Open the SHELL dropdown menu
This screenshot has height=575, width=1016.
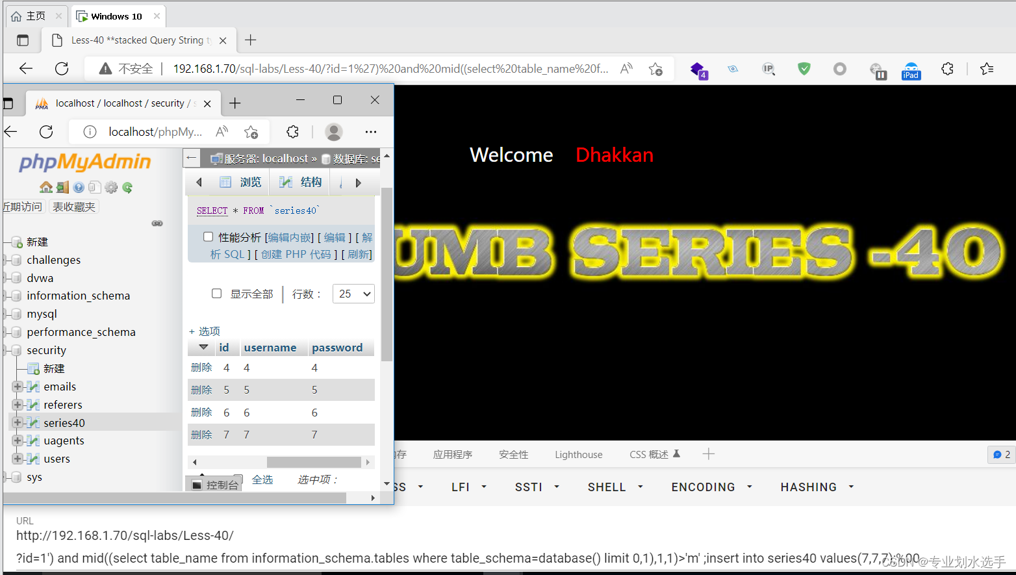coord(615,487)
